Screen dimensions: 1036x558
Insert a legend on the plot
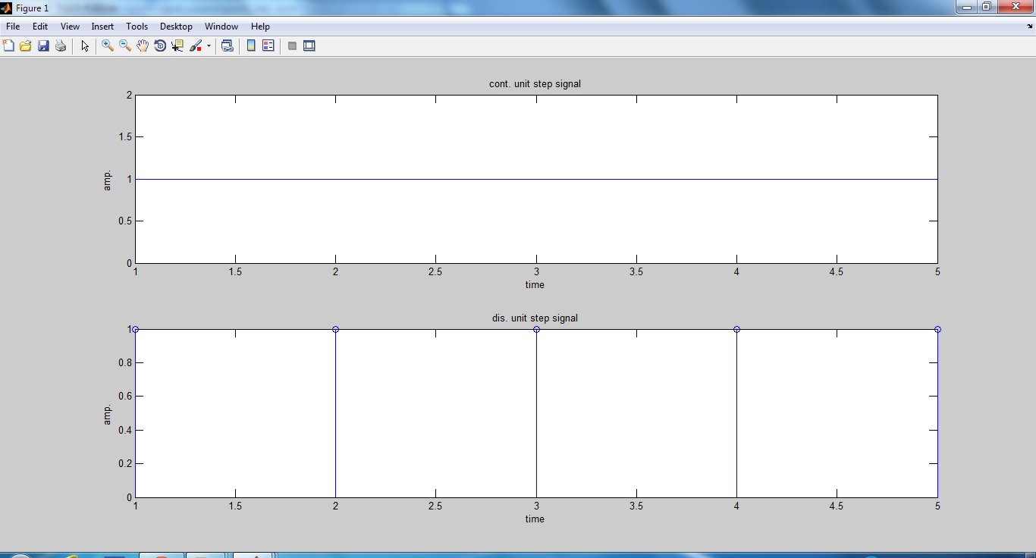click(x=268, y=45)
